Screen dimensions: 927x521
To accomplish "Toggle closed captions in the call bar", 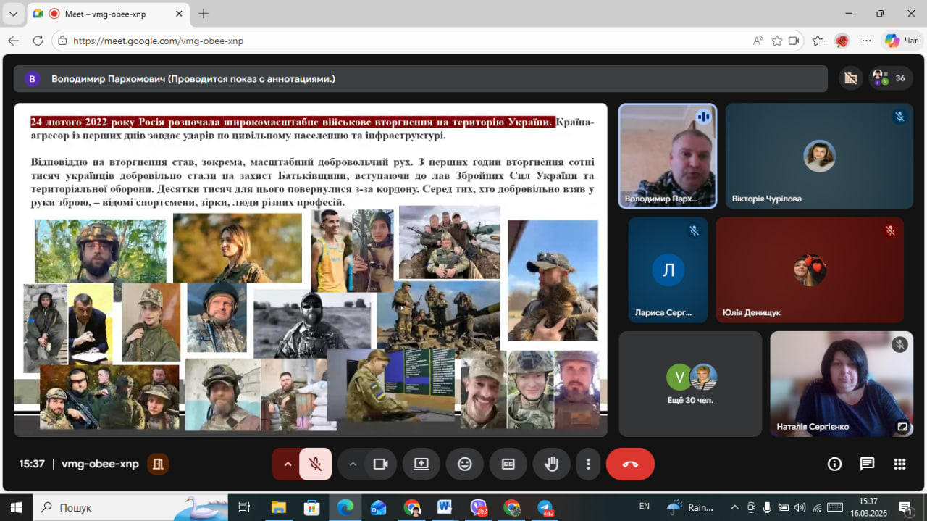I will click(x=508, y=464).
